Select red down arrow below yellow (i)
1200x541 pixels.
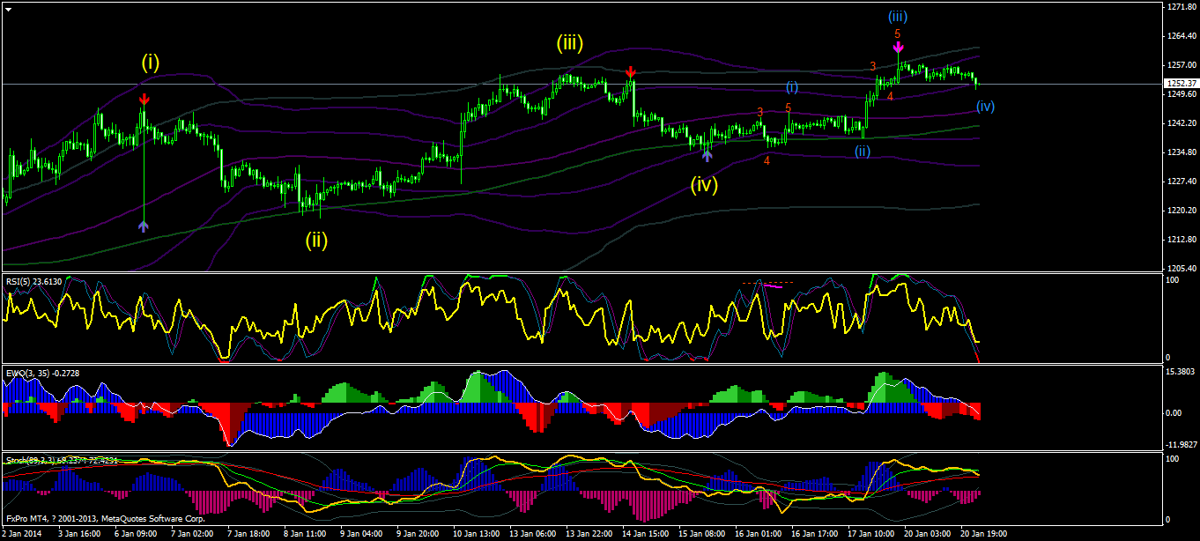[144, 100]
